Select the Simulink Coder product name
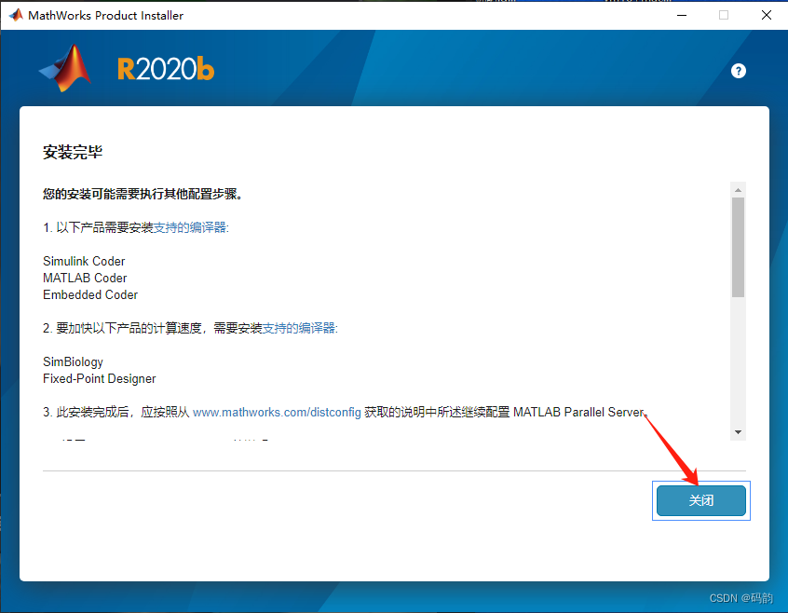This screenshot has height=613, width=788. click(83, 261)
